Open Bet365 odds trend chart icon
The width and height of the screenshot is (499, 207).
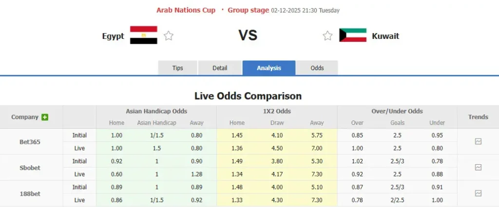(478, 141)
